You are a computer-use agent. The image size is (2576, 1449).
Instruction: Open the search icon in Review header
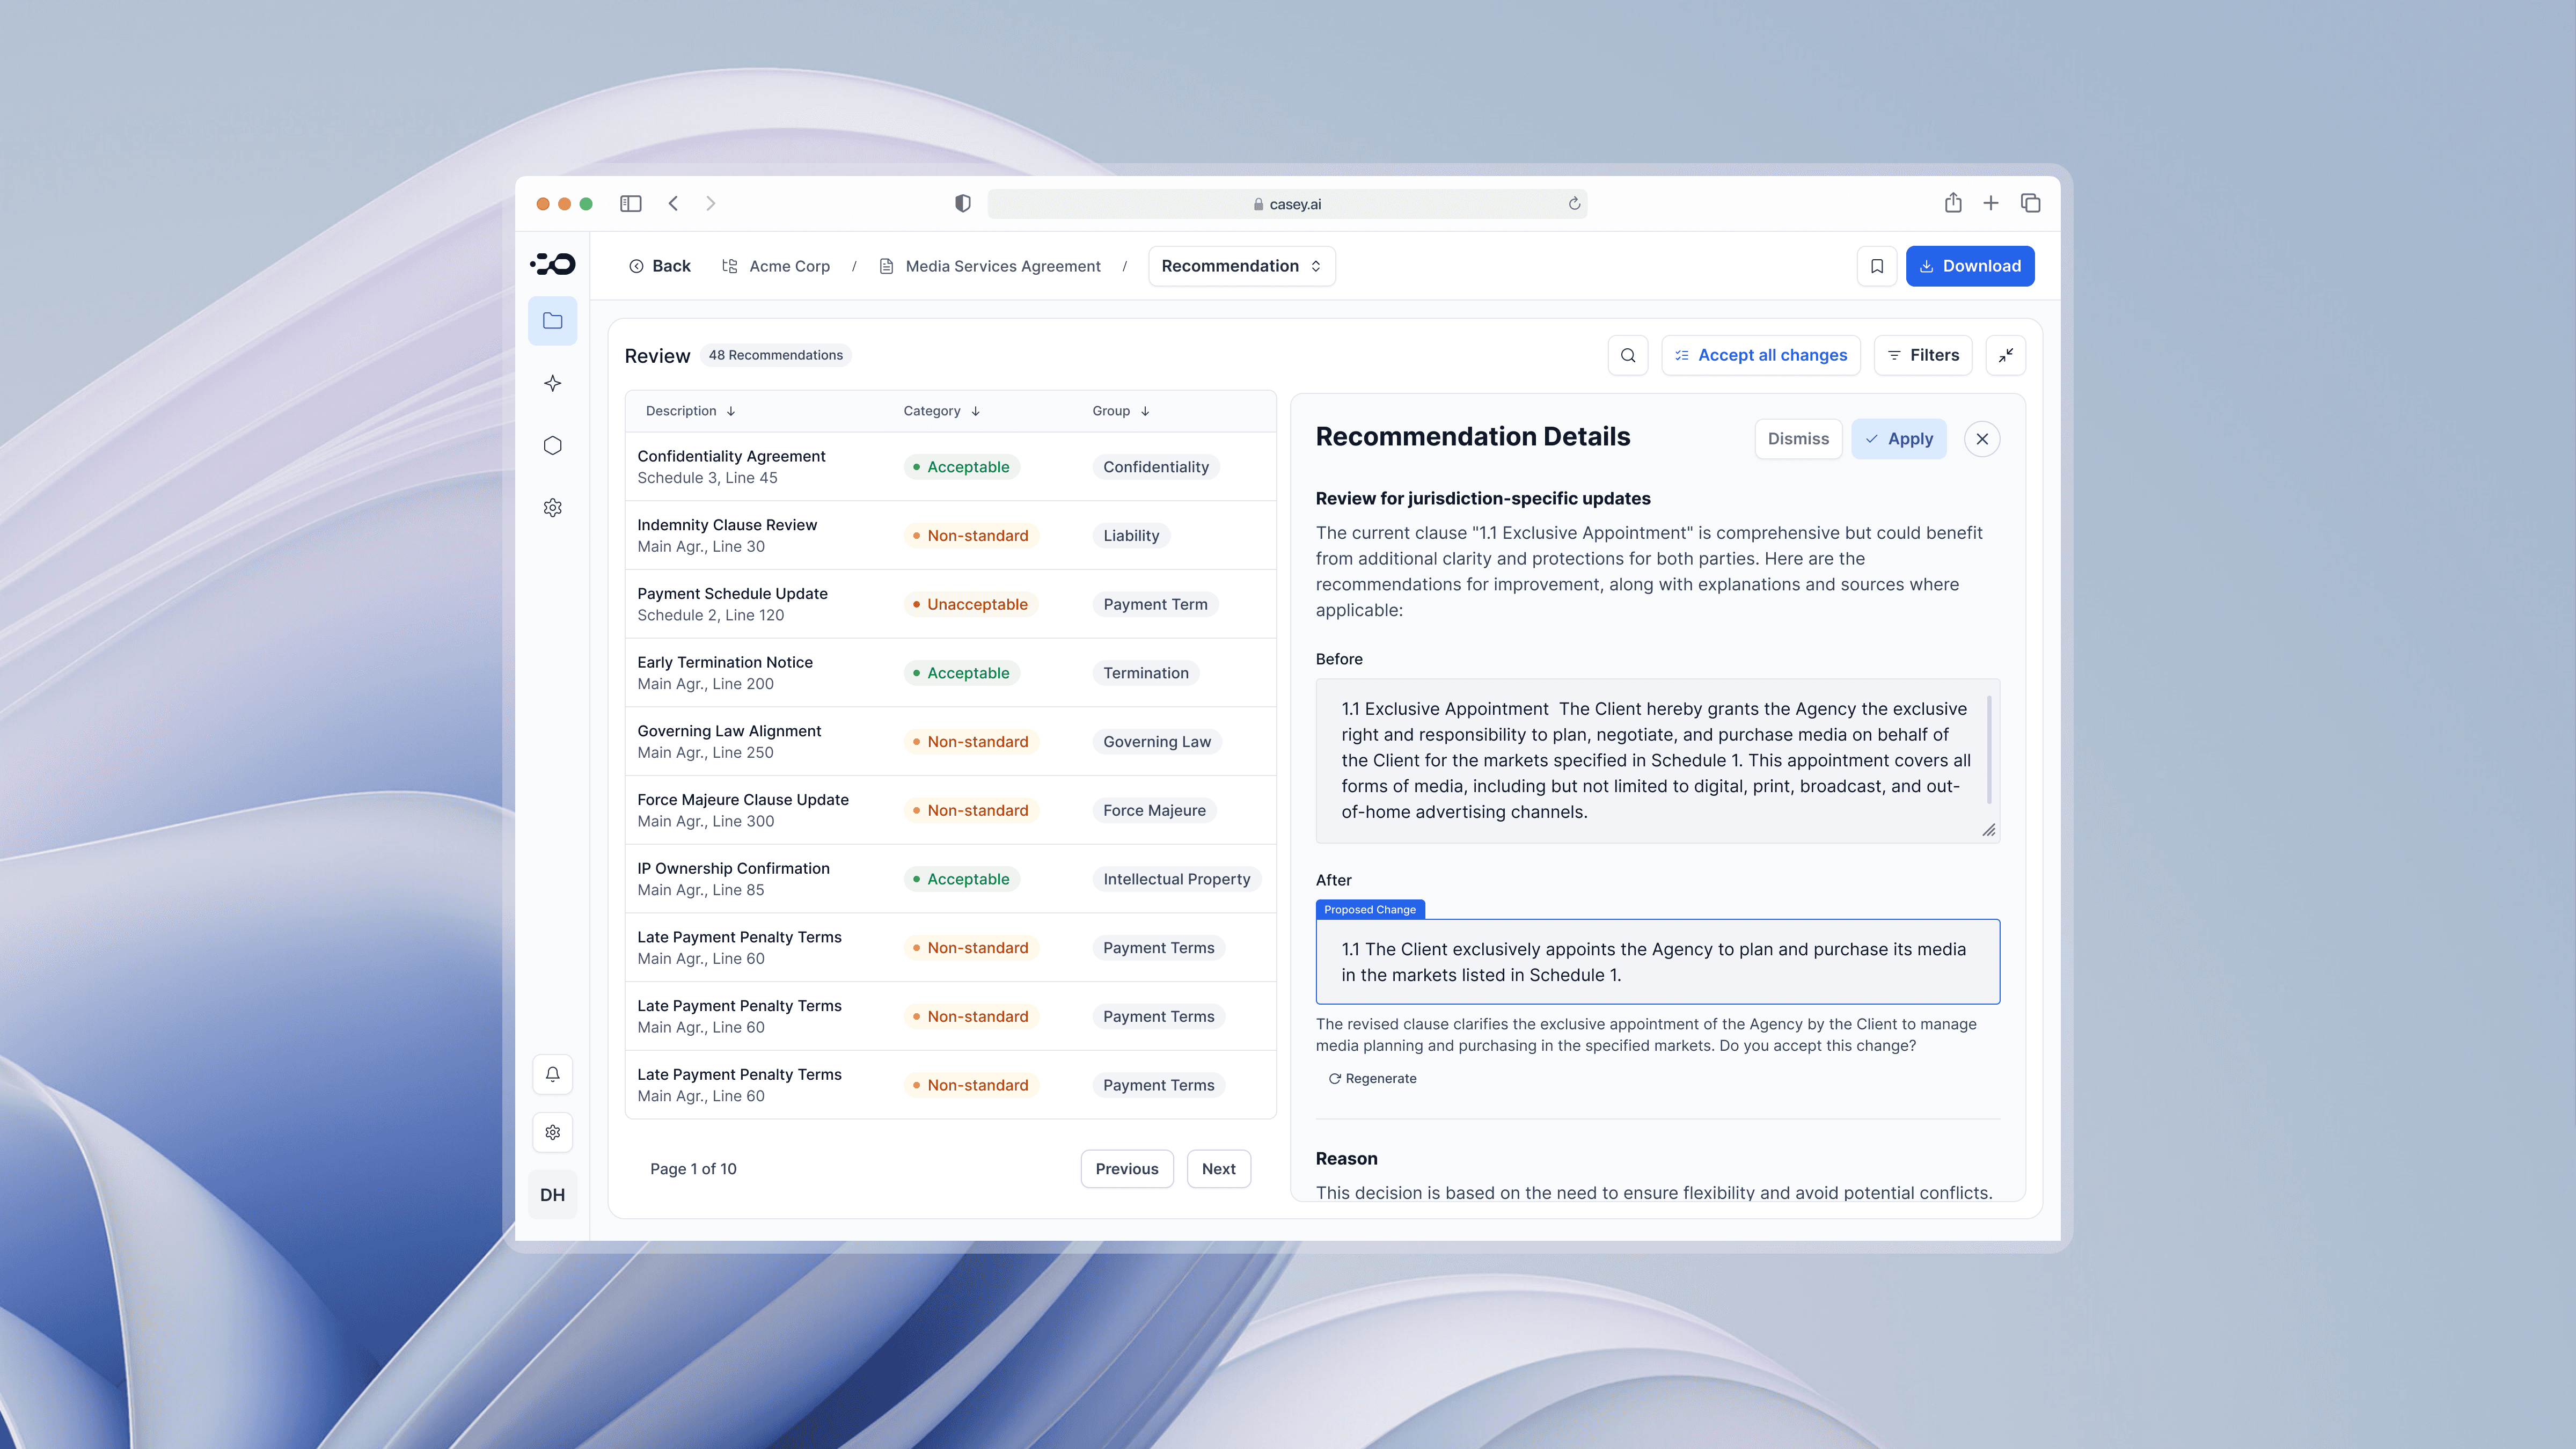coord(1627,355)
